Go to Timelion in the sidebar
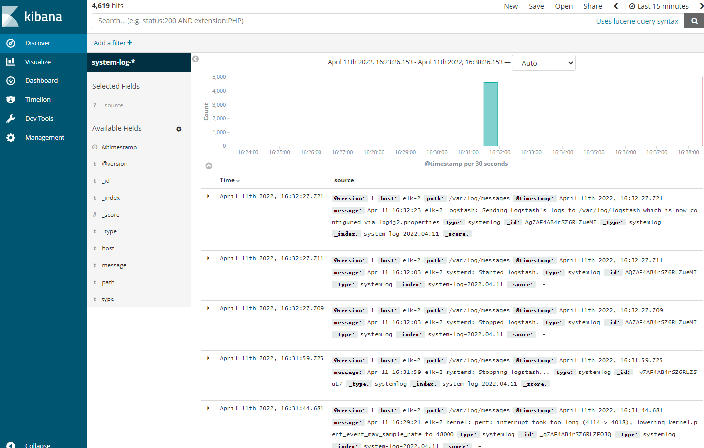Viewport: 704px width, 448px height. click(38, 100)
